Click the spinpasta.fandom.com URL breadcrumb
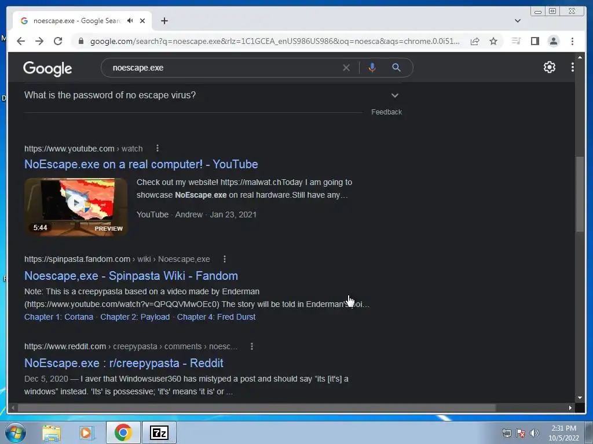The height and width of the screenshot is (444, 593). tap(117, 260)
